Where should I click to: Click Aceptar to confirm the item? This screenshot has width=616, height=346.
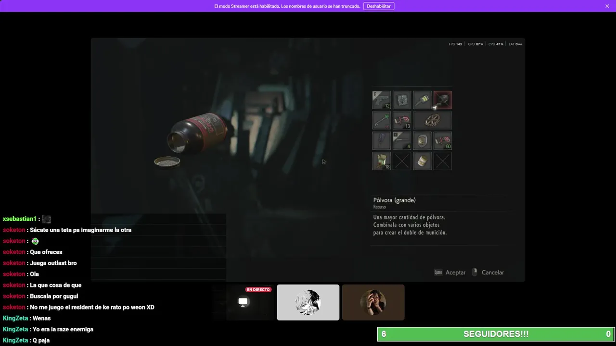click(x=455, y=272)
